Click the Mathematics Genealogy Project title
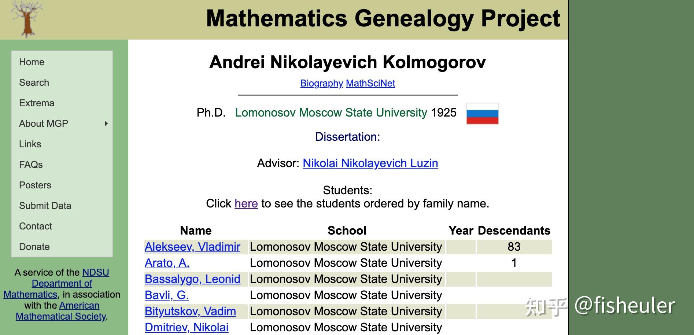 383,18
